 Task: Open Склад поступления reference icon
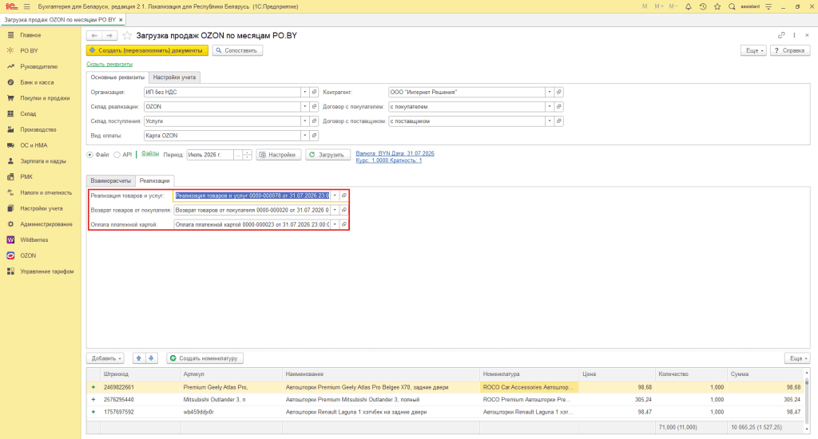(314, 121)
